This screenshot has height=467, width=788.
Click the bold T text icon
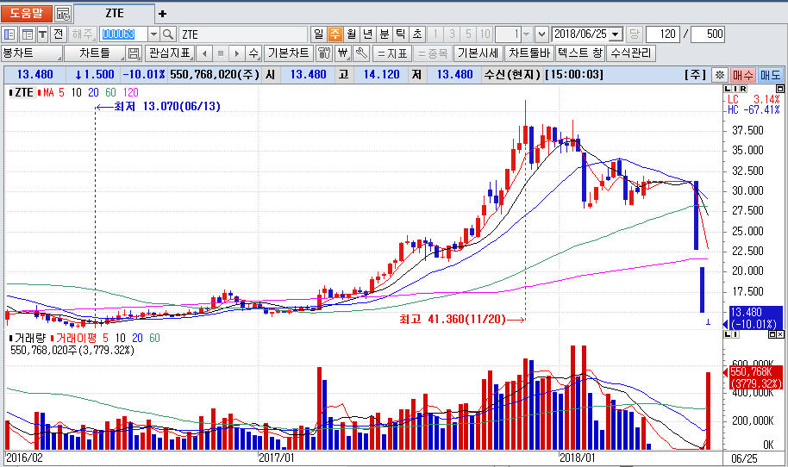coord(42,34)
